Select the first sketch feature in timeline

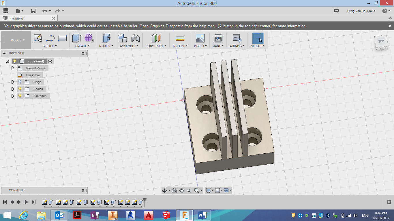44,202
